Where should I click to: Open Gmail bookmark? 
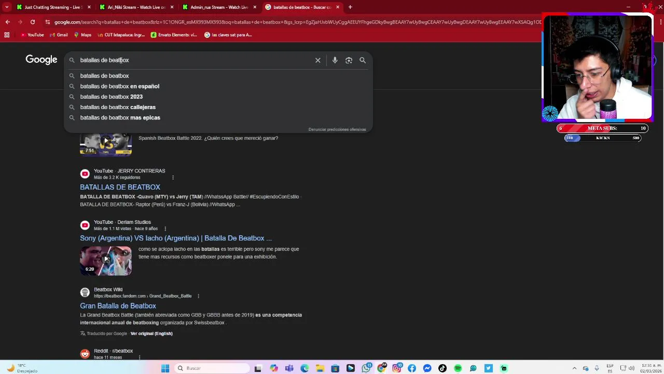(59, 35)
